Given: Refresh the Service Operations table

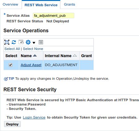Looking at the screenshot, I should (14, 42).
